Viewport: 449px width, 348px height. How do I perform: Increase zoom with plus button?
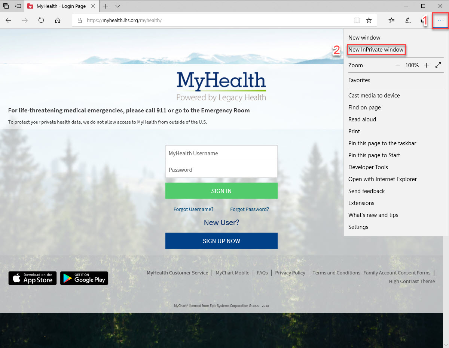click(x=426, y=65)
